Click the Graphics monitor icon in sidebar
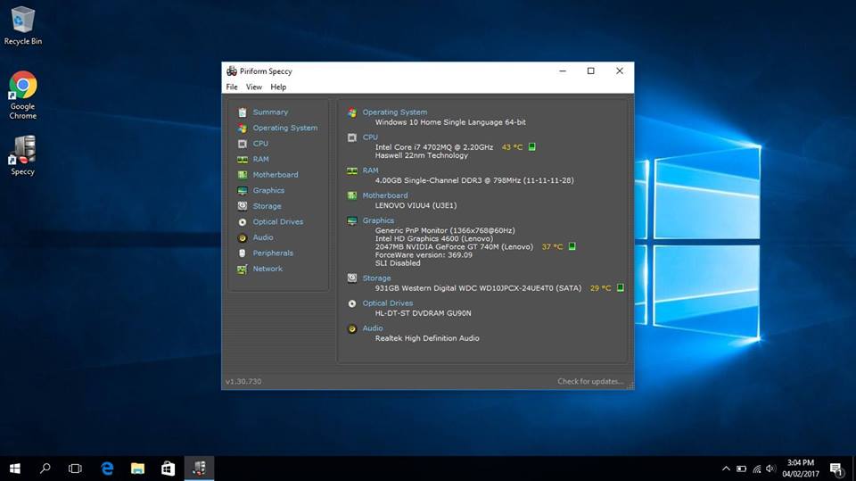Viewport: 856px width, 481px height. (x=243, y=191)
